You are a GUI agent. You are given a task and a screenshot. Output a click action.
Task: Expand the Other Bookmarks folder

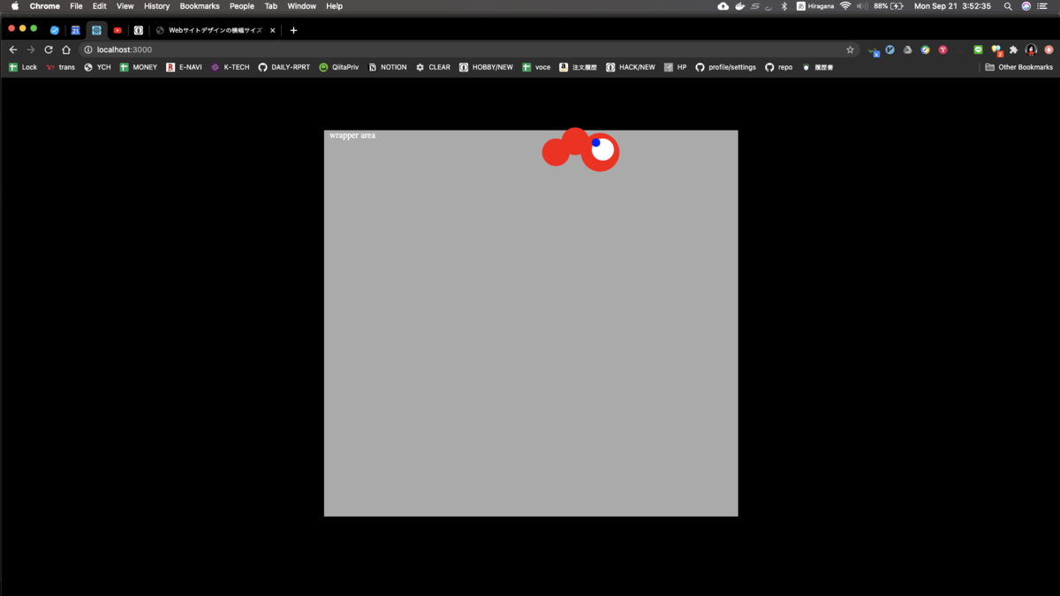(1018, 67)
